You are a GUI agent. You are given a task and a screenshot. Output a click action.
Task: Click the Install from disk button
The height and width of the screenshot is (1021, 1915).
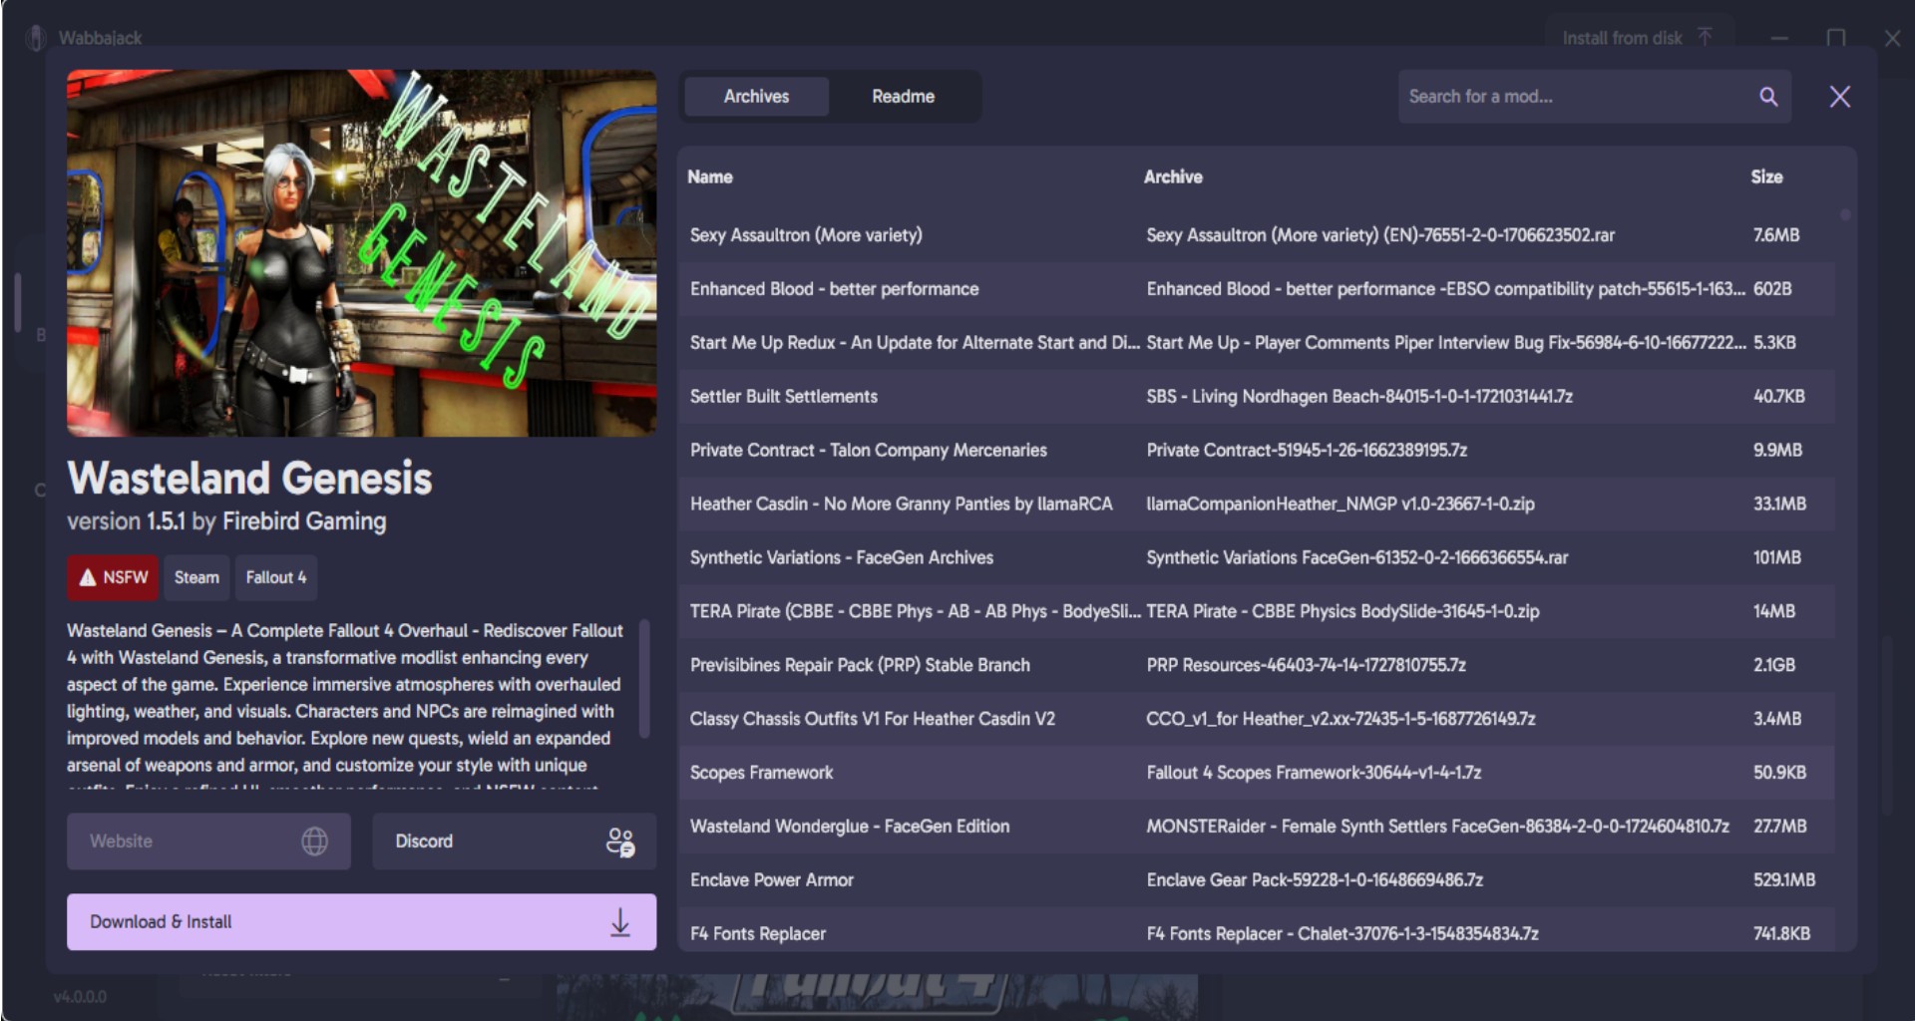tap(1638, 38)
